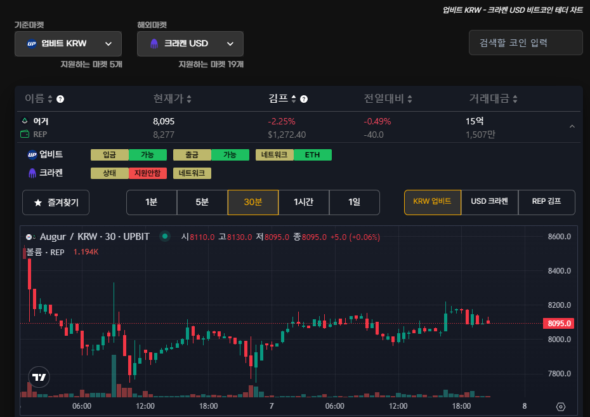Click the 네트워크 ETH badge
The image size is (590, 417).
(x=294, y=155)
